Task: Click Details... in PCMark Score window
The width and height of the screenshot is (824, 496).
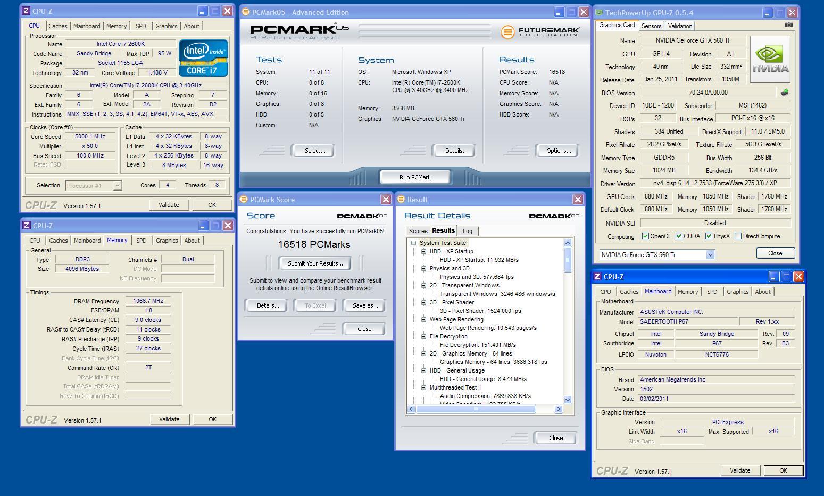Action: [268, 305]
